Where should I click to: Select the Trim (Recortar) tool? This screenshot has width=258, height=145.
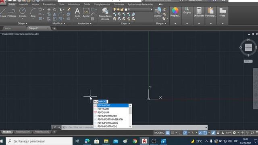60,10
